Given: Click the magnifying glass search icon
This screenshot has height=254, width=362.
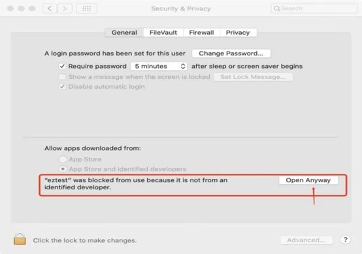Looking at the screenshot, I should pos(276,8).
